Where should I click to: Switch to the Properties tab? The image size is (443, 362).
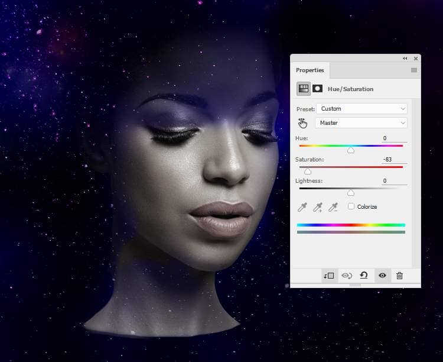coord(310,70)
